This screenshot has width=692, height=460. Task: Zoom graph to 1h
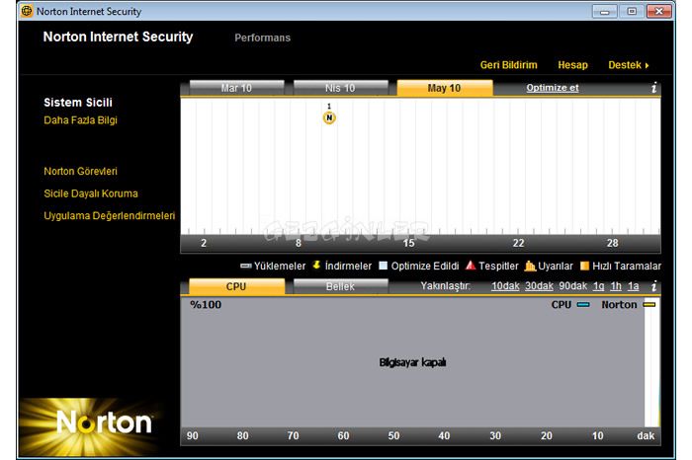[x=616, y=286]
